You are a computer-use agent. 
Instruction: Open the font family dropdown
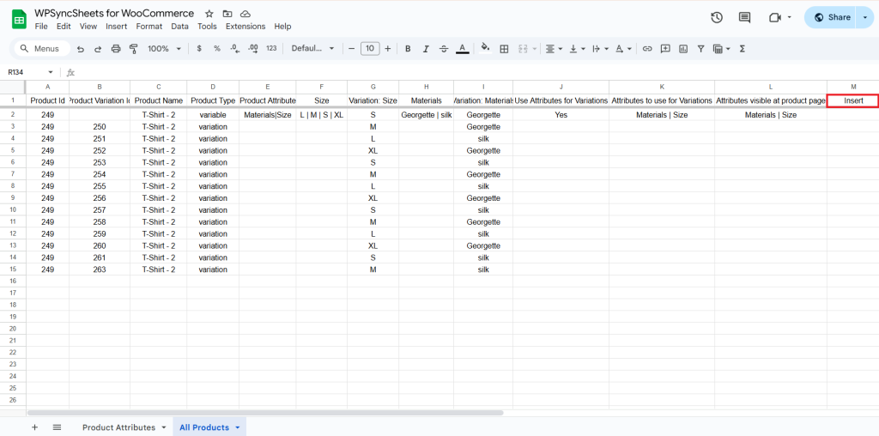pyautogui.click(x=312, y=49)
